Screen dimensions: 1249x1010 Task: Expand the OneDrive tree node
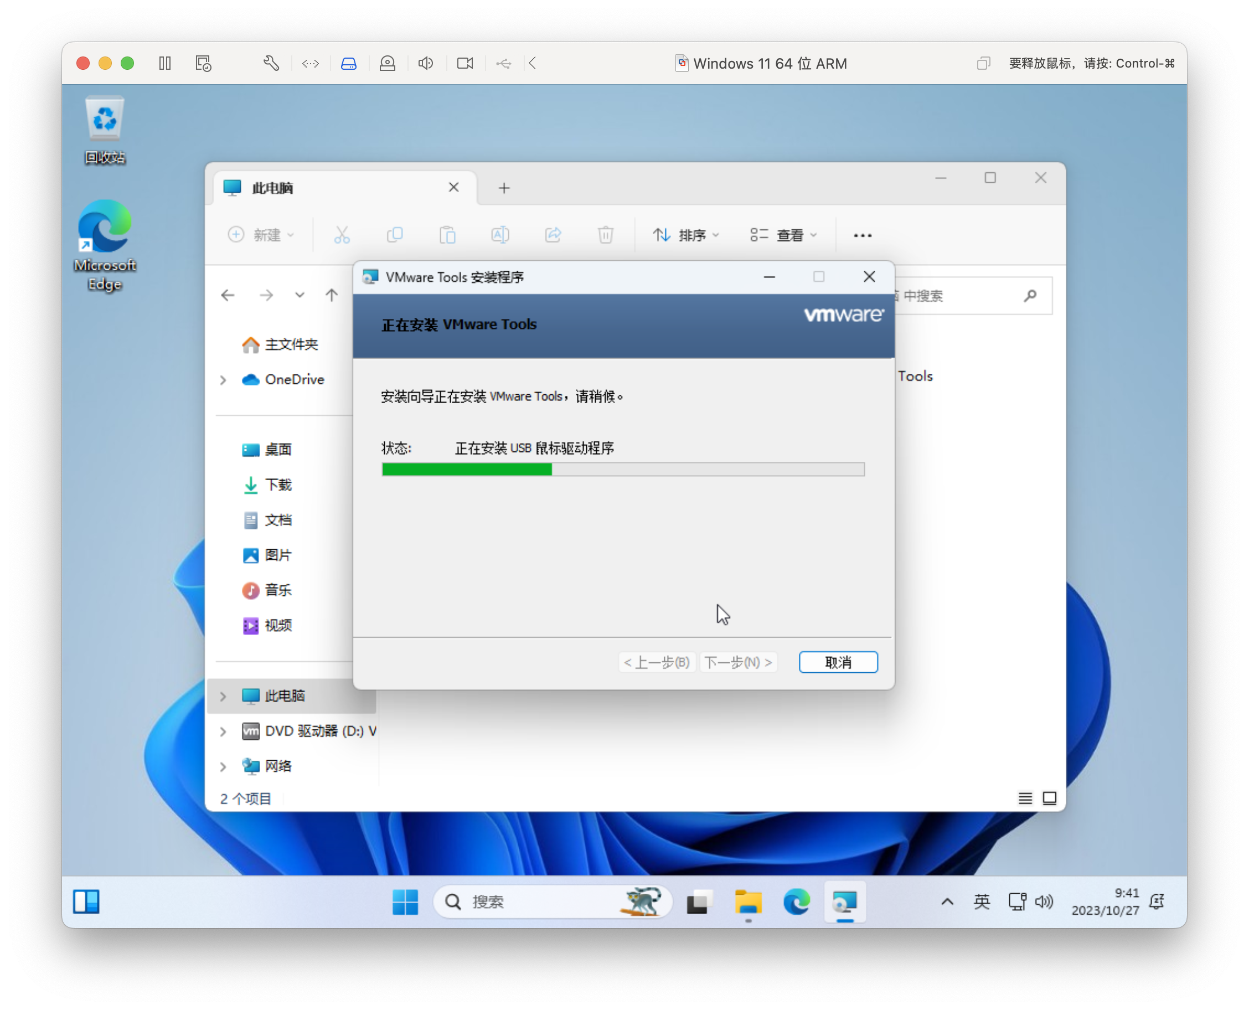(223, 380)
